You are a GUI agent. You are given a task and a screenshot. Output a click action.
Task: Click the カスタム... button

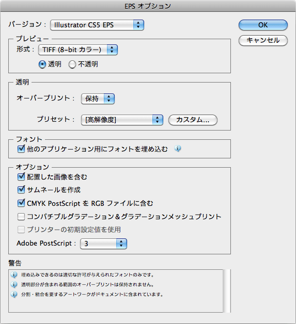pos(193,120)
